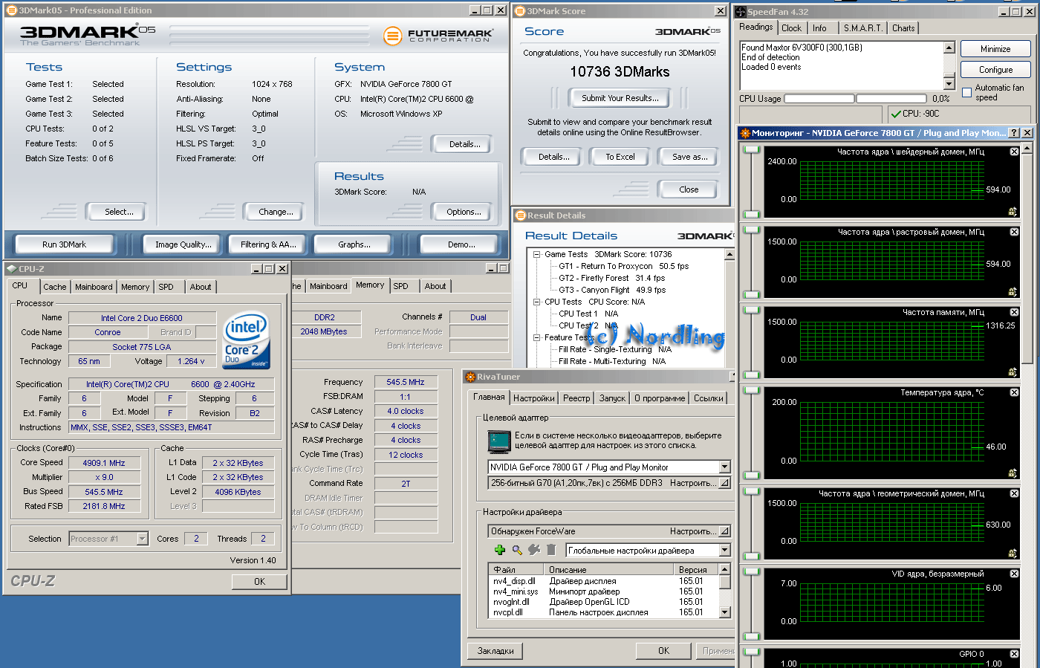Click the green plus icon in RivaTuner

[x=500, y=550]
